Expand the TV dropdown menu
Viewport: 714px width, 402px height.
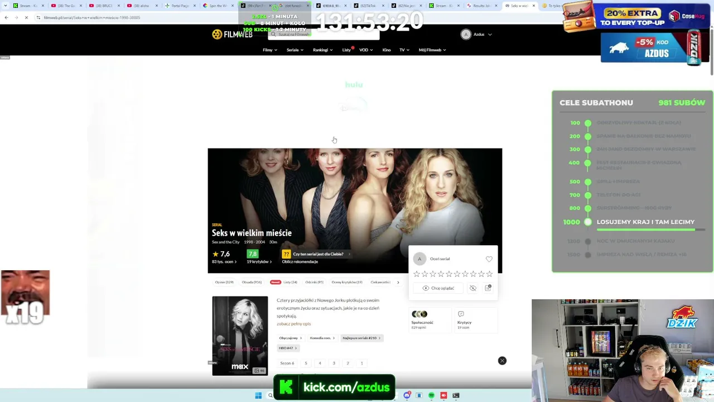click(x=404, y=50)
